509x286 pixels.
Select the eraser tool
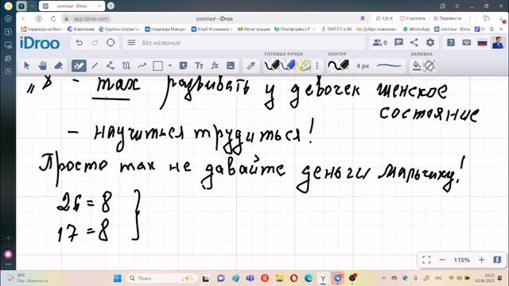point(58,66)
